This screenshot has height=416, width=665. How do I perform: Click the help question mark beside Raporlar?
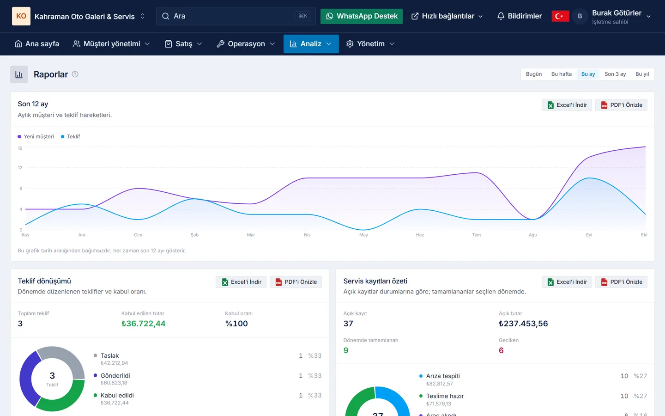tap(75, 74)
